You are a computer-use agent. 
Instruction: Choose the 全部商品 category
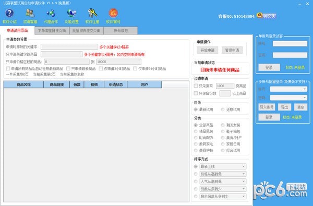196,125
